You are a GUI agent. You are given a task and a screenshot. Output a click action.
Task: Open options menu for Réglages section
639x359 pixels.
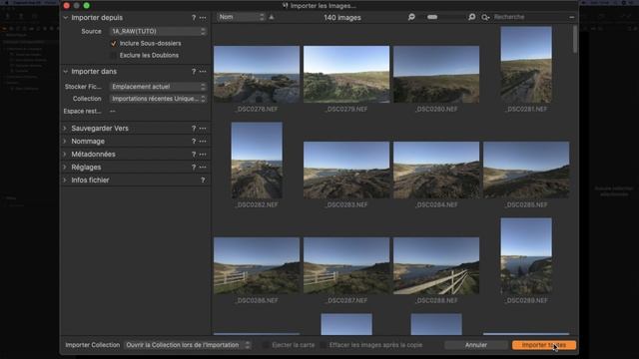(203, 168)
